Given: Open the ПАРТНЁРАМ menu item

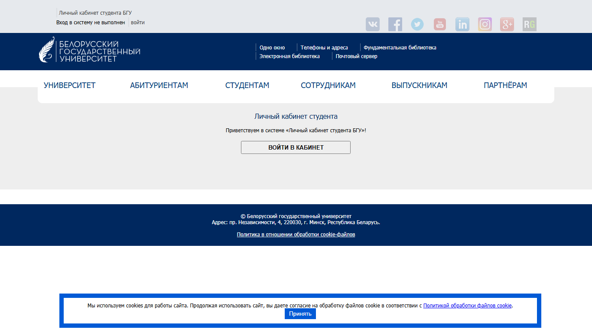Looking at the screenshot, I should point(505,85).
